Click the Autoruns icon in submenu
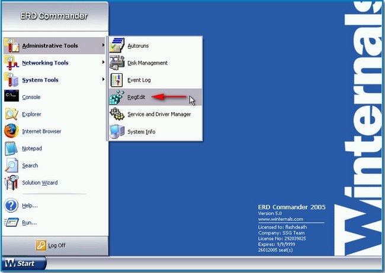Viewport: 385px width, 273px height. [x=117, y=46]
